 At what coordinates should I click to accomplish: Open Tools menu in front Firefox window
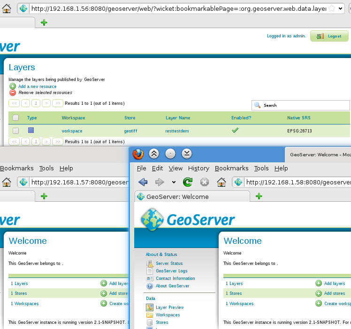[261, 168]
